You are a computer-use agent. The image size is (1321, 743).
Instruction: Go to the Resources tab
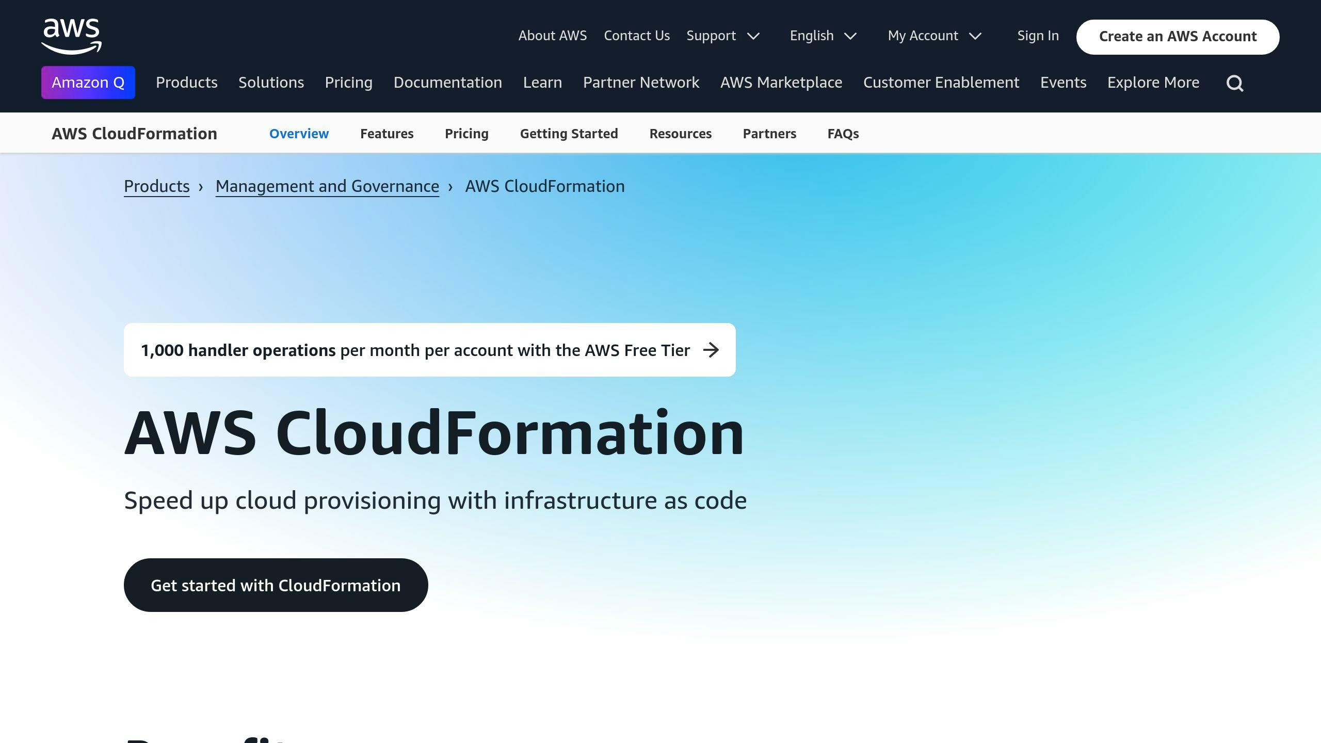pyautogui.click(x=680, y=134)
